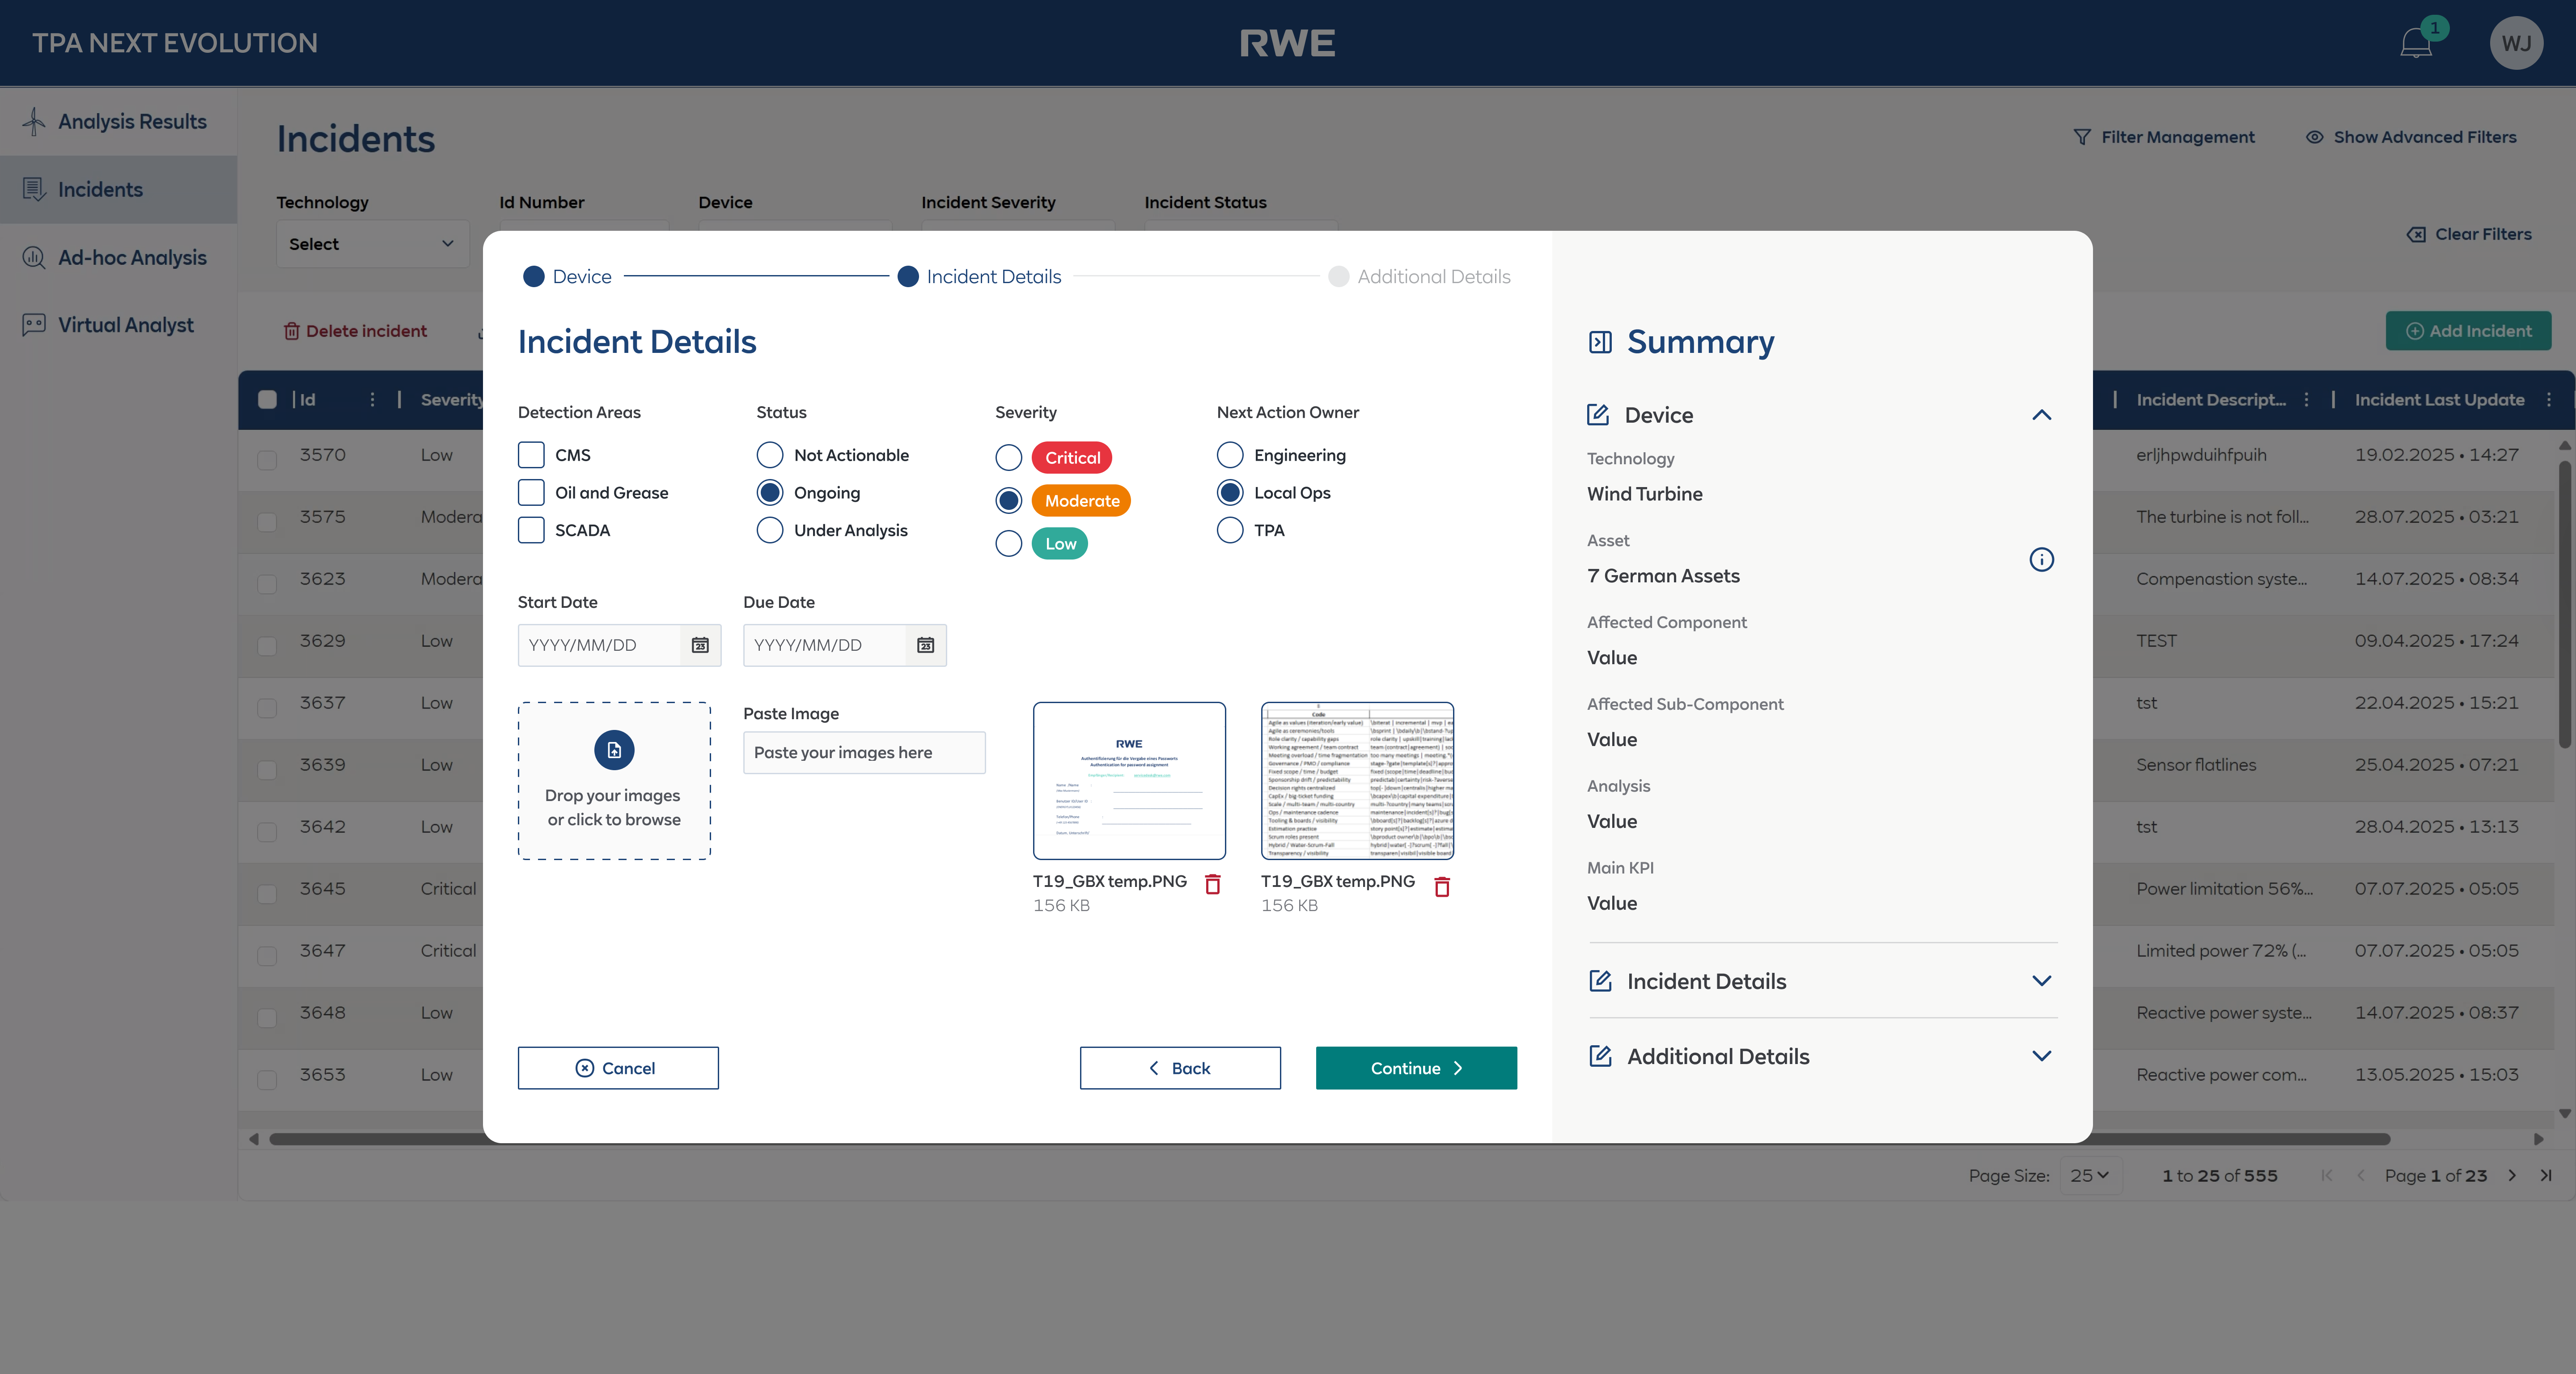Viewport: 2576px width, 1374px height.
Task: Open the Id column menu dots
Action: 372,399
